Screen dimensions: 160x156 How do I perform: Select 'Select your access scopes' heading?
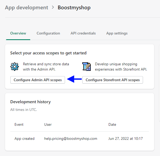(x=48, y=53)
